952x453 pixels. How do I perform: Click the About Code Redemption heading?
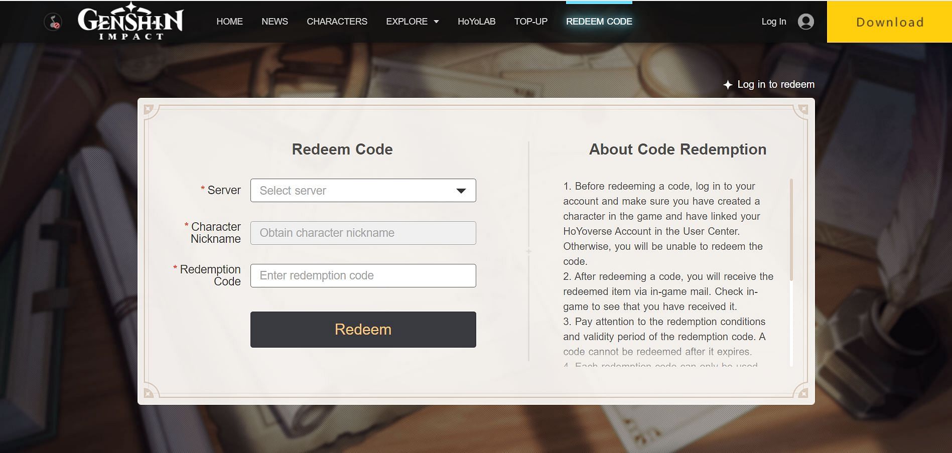pos(677,149)
